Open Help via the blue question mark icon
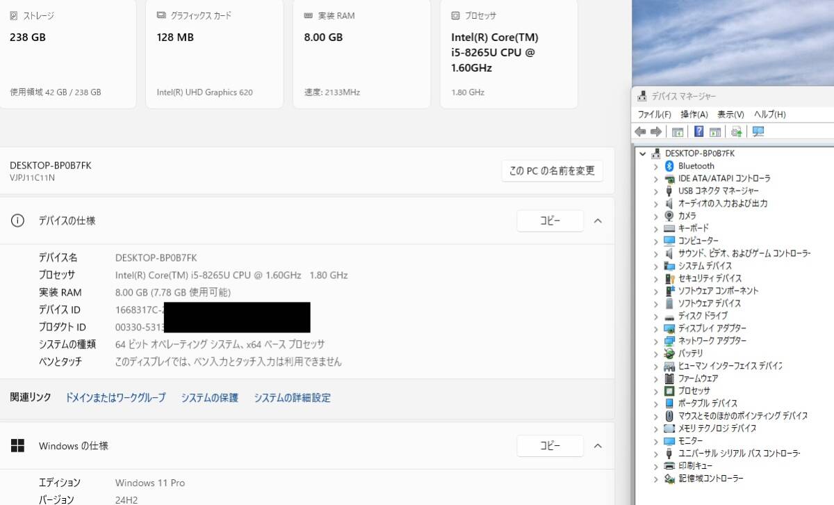The image size is (834, 505). coord(699,131)
